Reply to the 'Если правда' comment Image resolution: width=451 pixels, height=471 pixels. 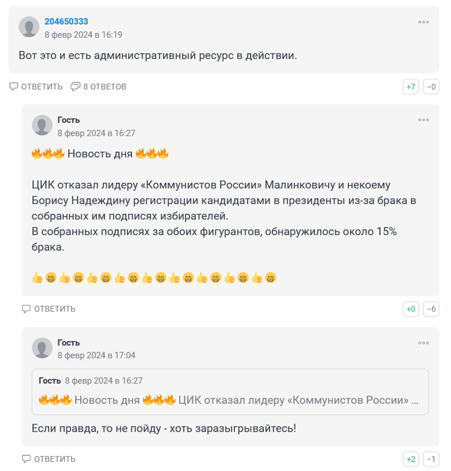49,459
